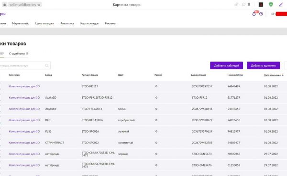Select article cell ST3D-SP0056
This screenshot has height=176, width=287.
pos(90,132)
